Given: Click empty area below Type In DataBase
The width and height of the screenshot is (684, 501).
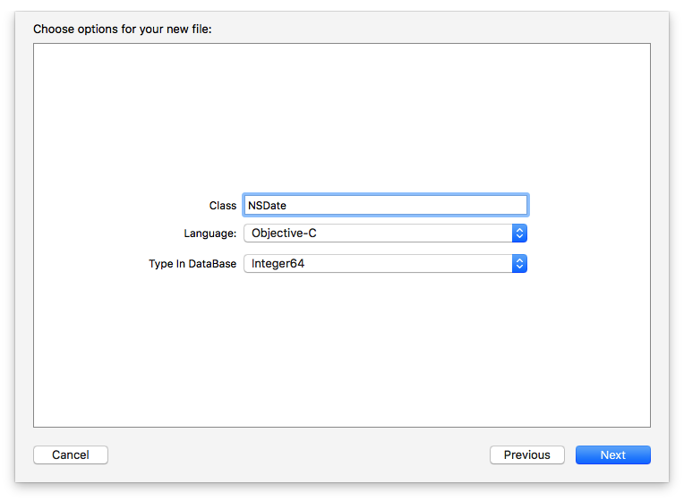Looking at the screenshot, I should coord(340,349).
